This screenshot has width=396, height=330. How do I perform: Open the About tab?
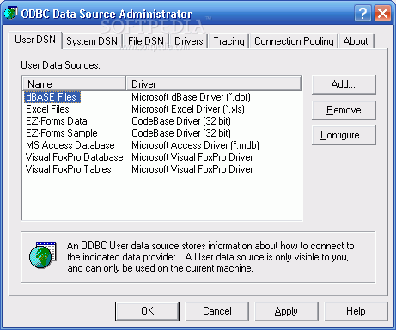(356, 41)
